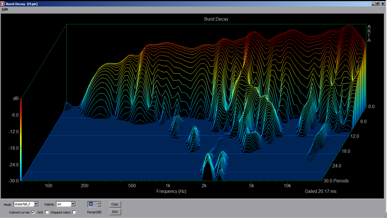Image resolution: width=387 pixels, height=218 pixels.
Task: Click the vertical ARTA logo text in plot
Action: (369, 33)
